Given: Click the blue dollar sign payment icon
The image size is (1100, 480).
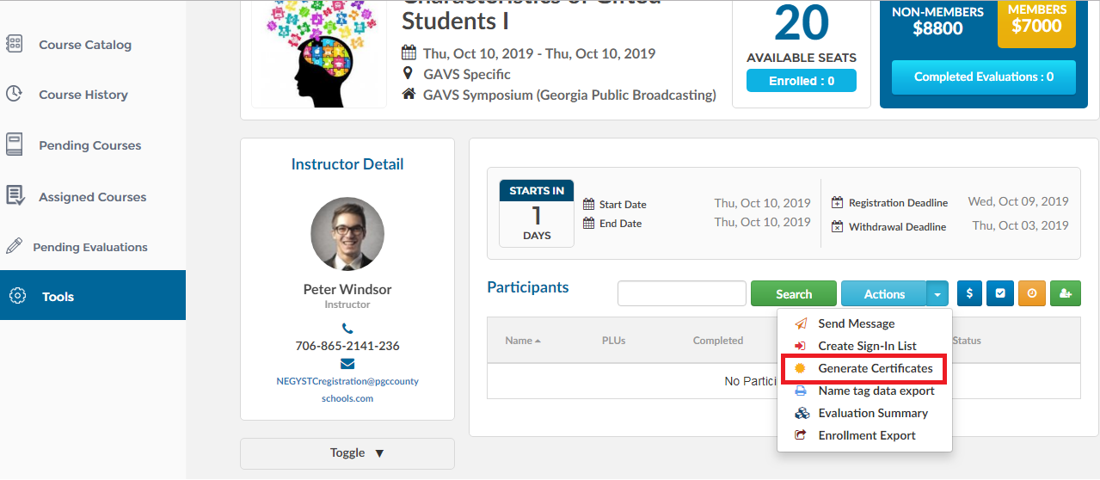Looking at the screenshot, I should (970, 293).
